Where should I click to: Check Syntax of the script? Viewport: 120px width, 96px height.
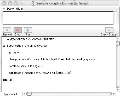109,30
